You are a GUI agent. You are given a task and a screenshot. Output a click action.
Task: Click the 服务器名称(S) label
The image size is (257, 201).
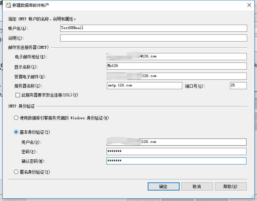pos(28,86)
